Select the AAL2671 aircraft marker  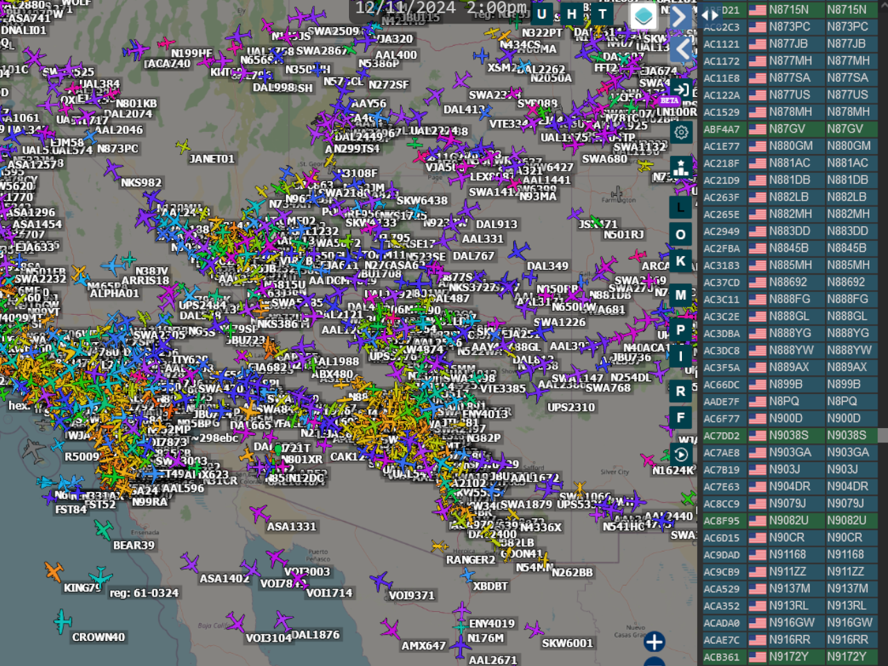pyautogui.click(x=460, y=646)
